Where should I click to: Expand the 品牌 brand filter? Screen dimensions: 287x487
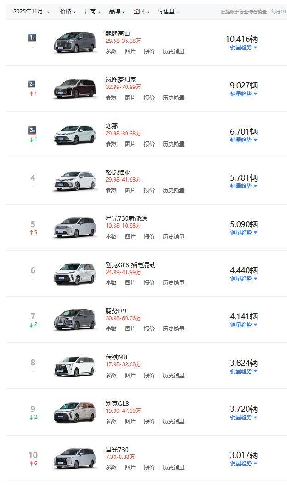[x=117, y=12]
